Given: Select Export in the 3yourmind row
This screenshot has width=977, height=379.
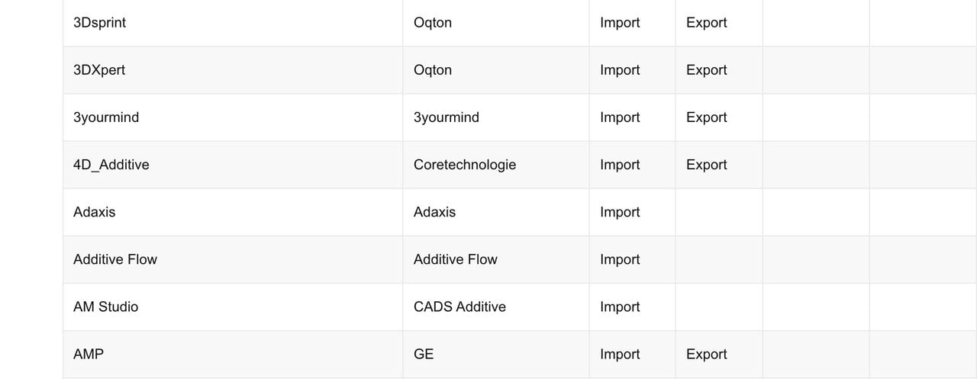Looking at the screenshot, I should pos(706,117).
